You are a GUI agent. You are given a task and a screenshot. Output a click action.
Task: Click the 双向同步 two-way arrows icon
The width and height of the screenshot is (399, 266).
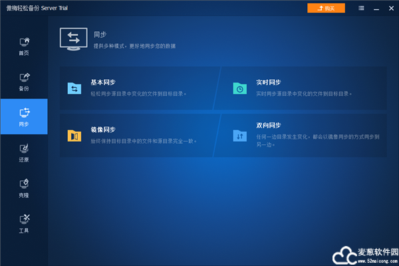(239, 136)
